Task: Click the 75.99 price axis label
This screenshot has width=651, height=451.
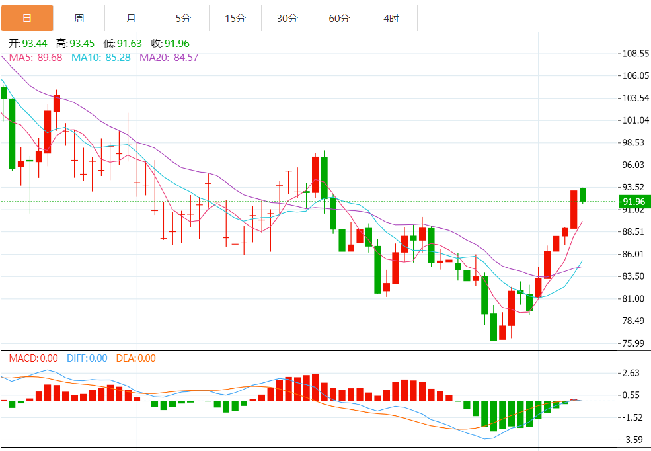Action: point(633,343)
